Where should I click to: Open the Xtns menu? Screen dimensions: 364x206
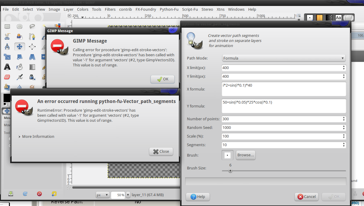coord(220,9)
